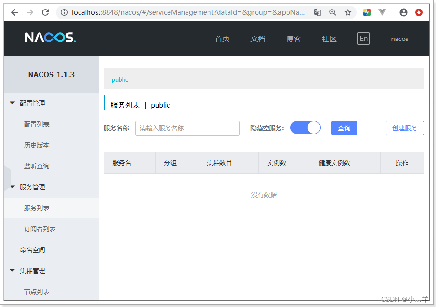
Task: Click the 查询 query button
Action: [x=344, y=128]
